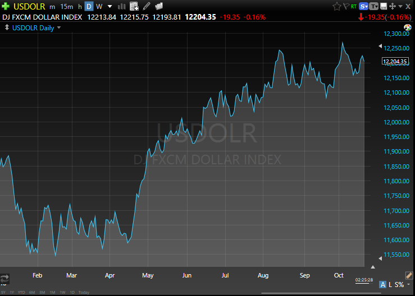Add to favorites with the star icon
415x296 pixels.
click(x=336, y=6)
